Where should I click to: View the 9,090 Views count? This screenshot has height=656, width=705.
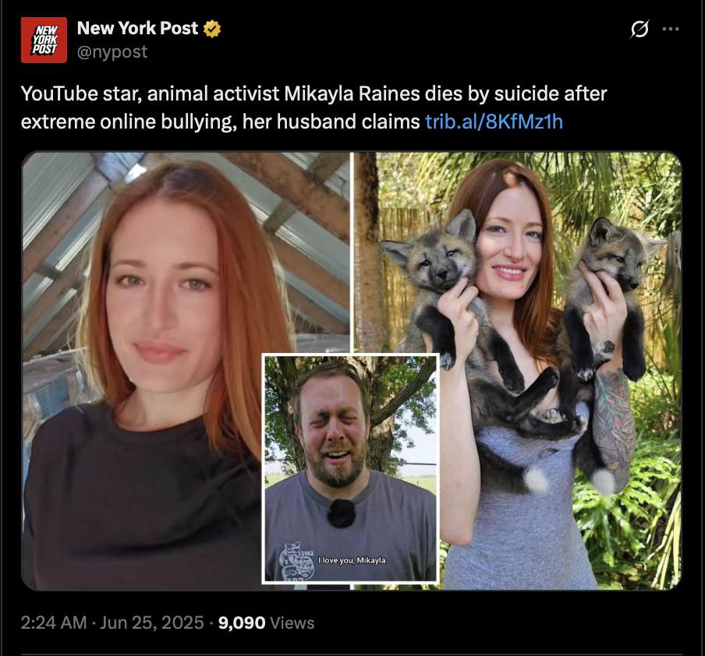click(x=266, y=622)
